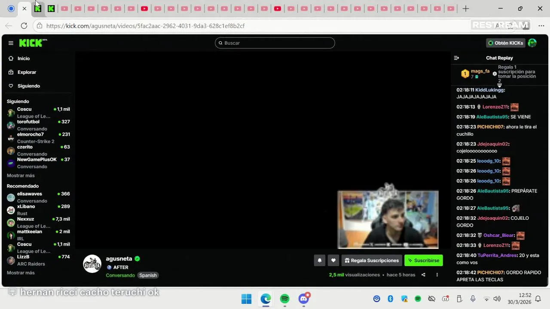Open Nexxuz recommended channel
Viewport: 550px width, 309px height.
(x=38, y=222)
